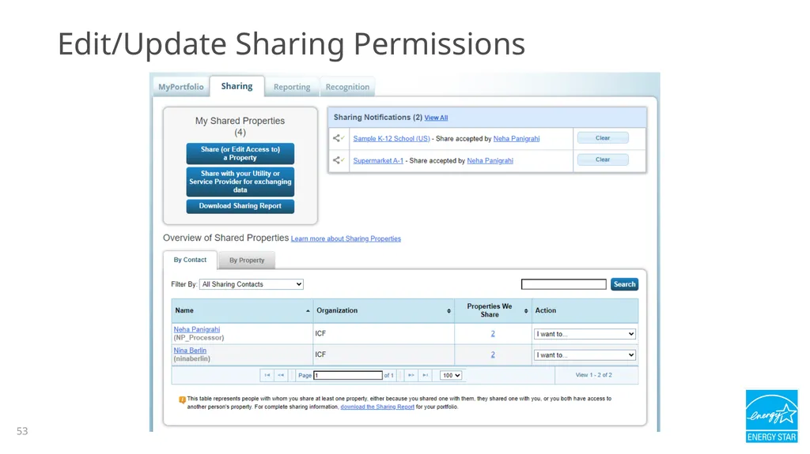This screenshot has height=454, width=810.
Task: Sort by Properties We Share arrows
Action: [x=526, y=310]
